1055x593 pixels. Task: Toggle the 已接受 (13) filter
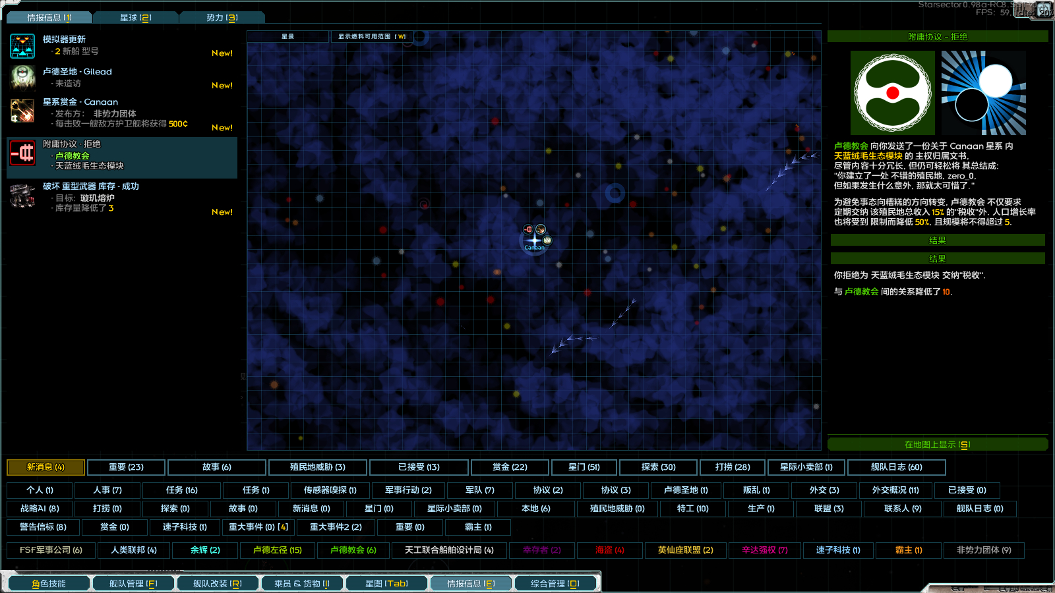(419, 467)
